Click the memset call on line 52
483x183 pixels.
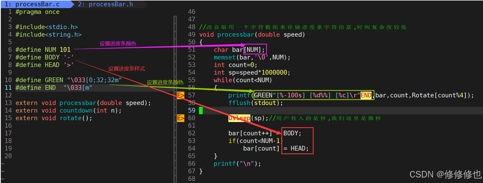[252, 57]
